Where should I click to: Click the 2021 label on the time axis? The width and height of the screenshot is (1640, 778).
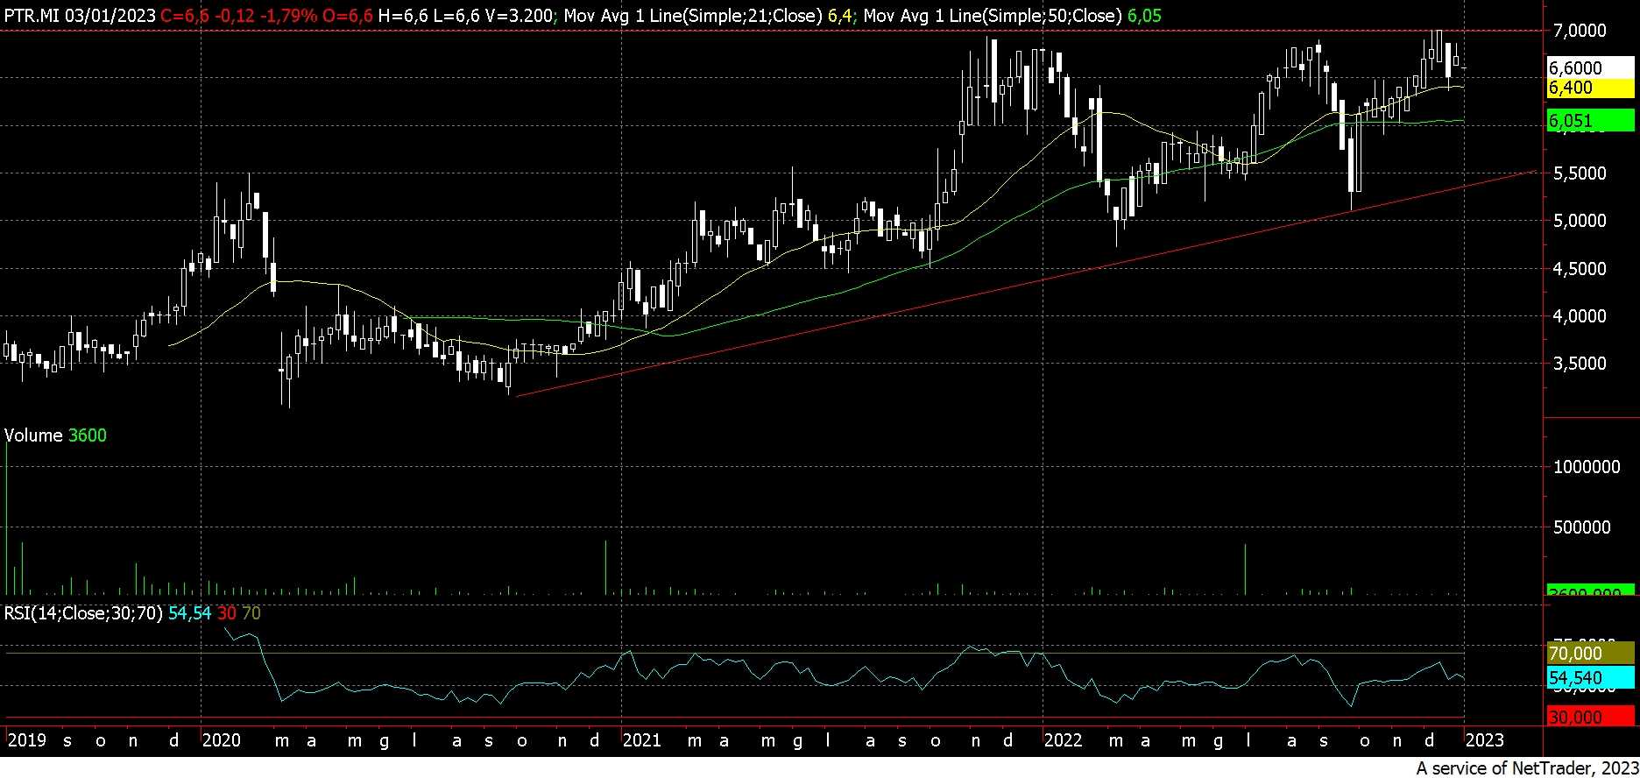641,741
